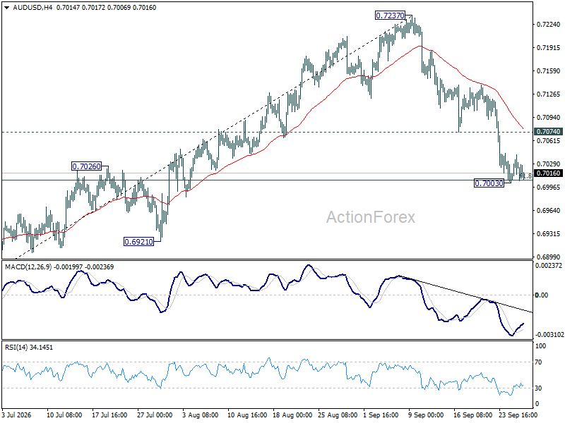Select the 3 Jul 2026 time axis label

(16, 415)
